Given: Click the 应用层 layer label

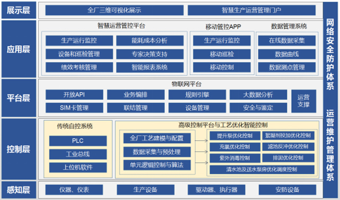Looking at the screenshot, I should (x=19, y=49).
